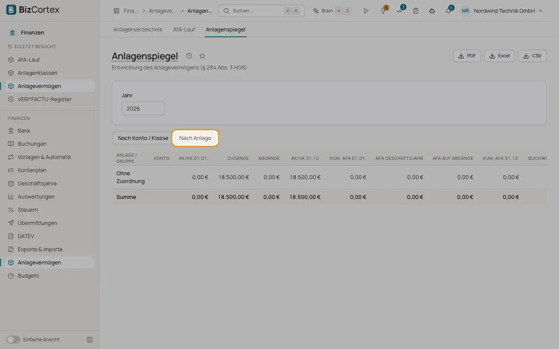The height and width of the screenshot is (349, 559).
Task: Click the help question mark icon beside Anlagenspiegel
Action: 189,56
